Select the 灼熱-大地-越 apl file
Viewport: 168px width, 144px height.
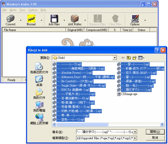pyautogui.click(x=77, y=111)
